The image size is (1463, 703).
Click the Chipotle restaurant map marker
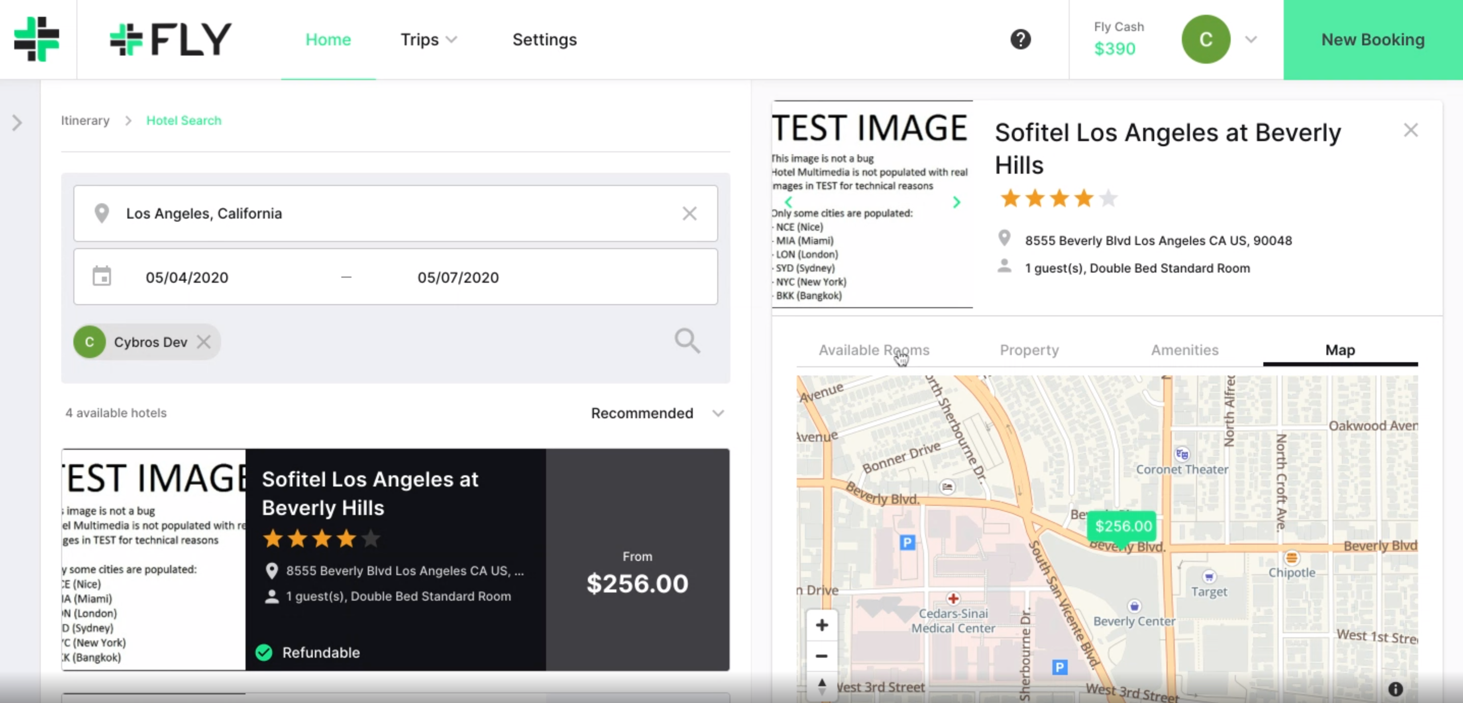point(1291,558)
